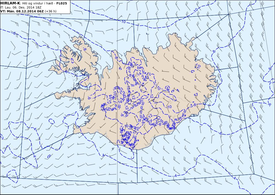
Task: Click the HIRLAM-K model name in title box
Action: 10,3
